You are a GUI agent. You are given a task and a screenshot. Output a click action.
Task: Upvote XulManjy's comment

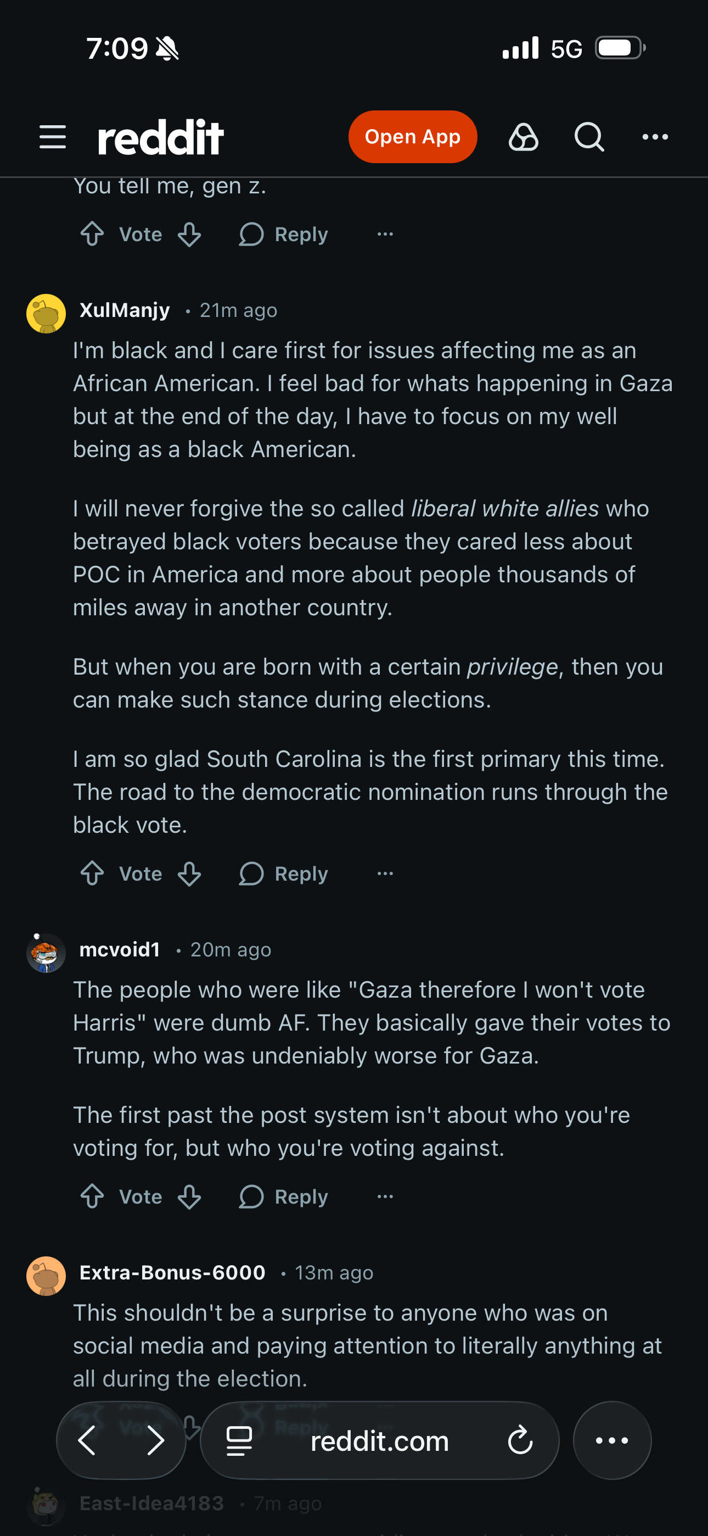[x=92, y=873]
